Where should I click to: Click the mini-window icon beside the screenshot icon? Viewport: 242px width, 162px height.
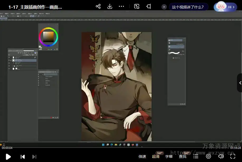point(149,7)
